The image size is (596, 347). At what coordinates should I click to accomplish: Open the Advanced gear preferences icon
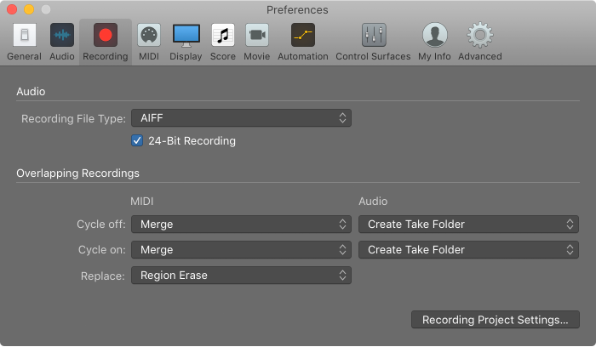pos(480,35)
